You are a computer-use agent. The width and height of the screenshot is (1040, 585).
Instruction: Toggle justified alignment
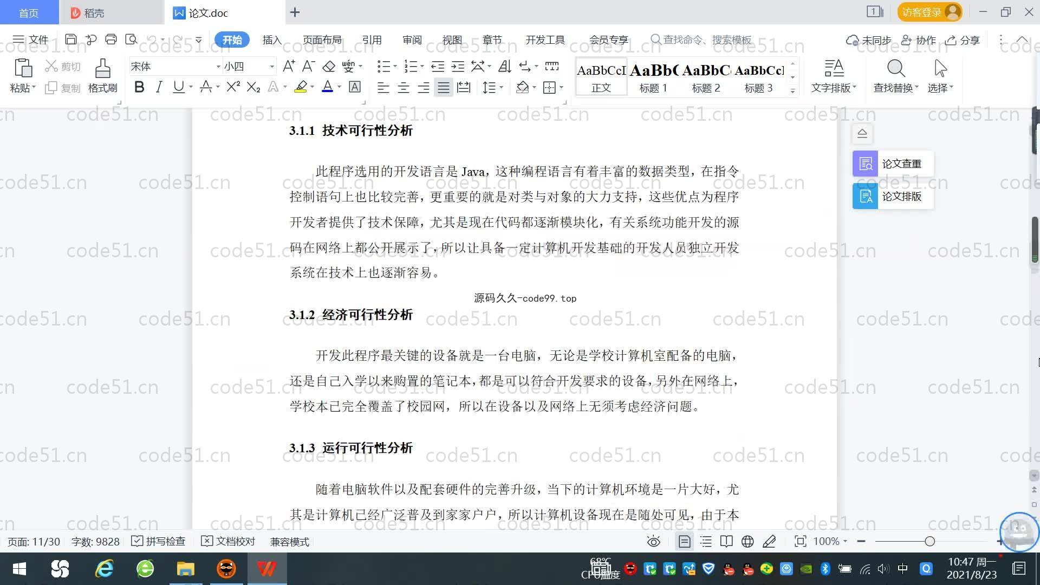pyautogui.click(x=444, y=87)
